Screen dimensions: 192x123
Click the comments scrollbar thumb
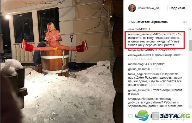tap(190, 45)
